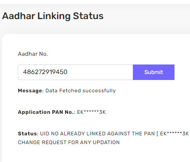Image resolution: width=190 pixels, height=162 pixels.
Task: Click empty space inside Aadhar input box
Action: pos(100,72)
